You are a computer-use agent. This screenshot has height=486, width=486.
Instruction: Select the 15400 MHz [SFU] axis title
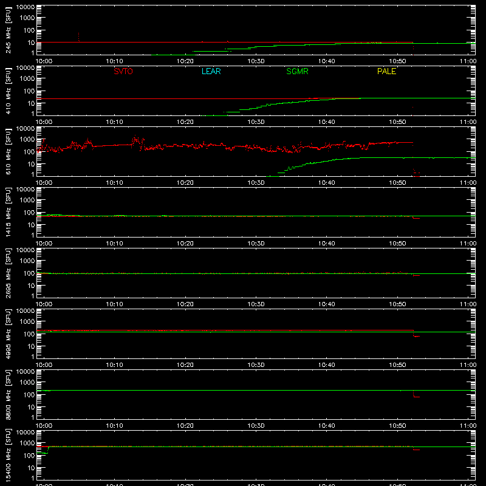tap(9, 456)
